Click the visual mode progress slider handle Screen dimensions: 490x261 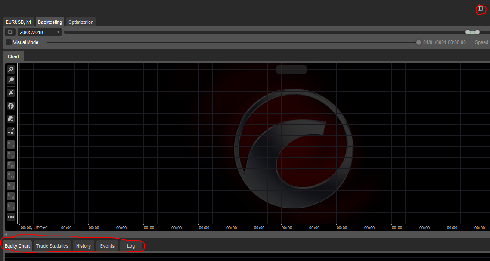click(x=419, y=43)
